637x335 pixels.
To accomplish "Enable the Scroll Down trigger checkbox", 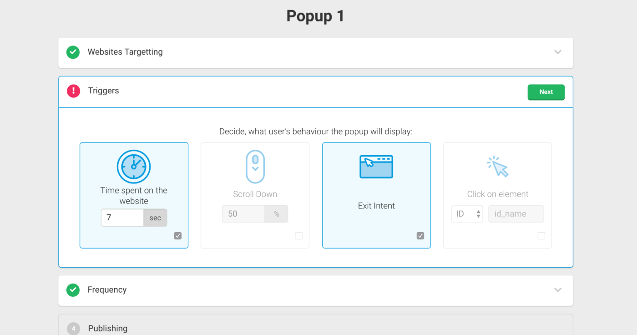I will pyautogui.click(x=299, y=236).
